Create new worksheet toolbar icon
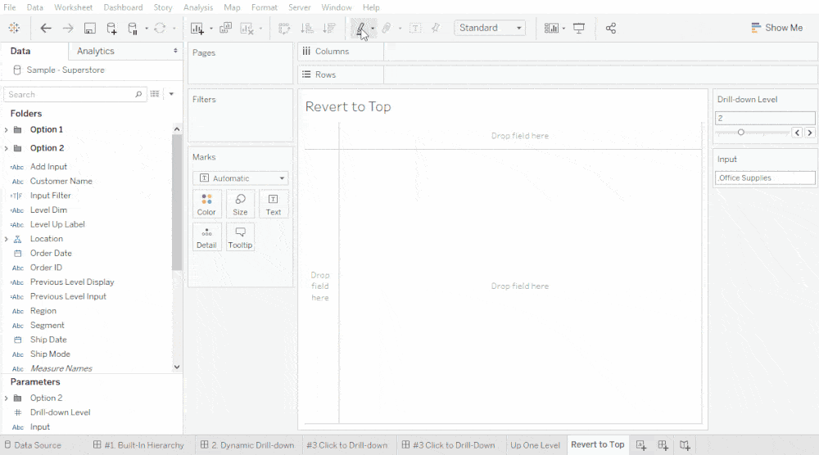 197,28
